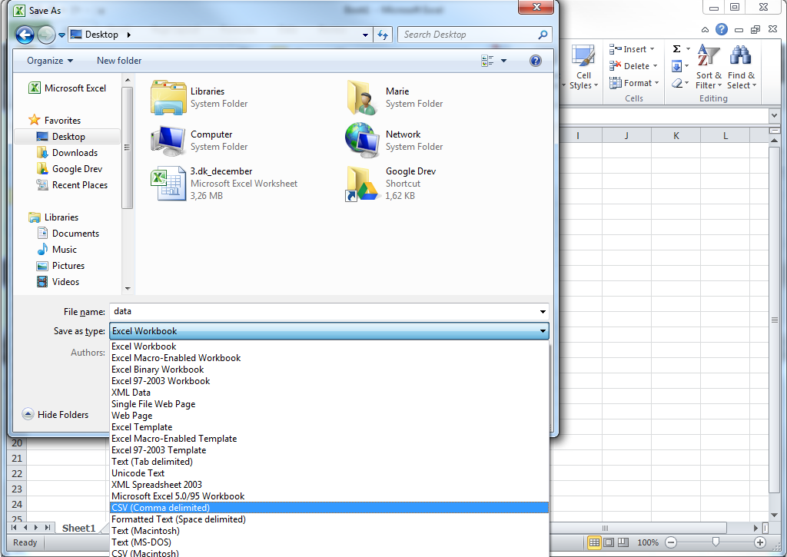This screenshot has height=557, width=787.
Task: Select Music library in navigation pane
Action: point(57,250)
